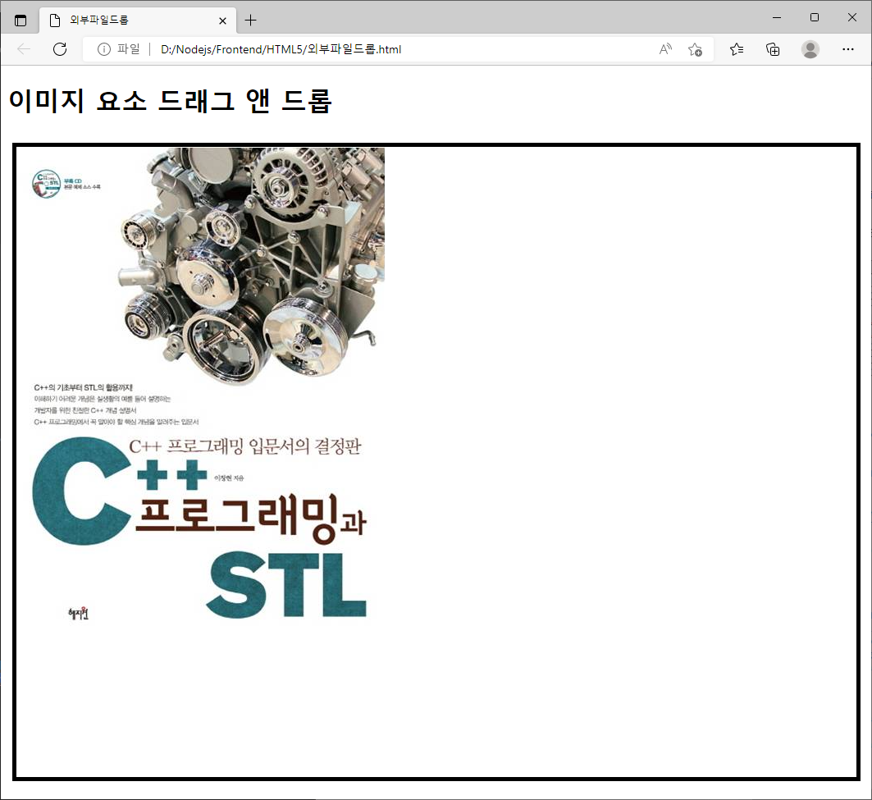872x800 pixels.
Task: Close the browser window
Action: point(852,18)
